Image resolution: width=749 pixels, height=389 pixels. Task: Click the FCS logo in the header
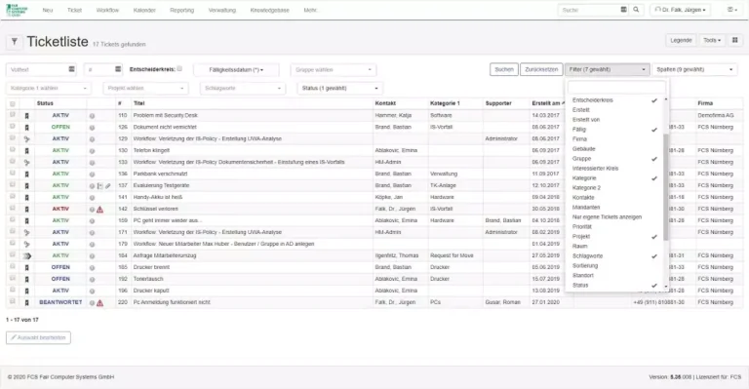pos(17,10)
